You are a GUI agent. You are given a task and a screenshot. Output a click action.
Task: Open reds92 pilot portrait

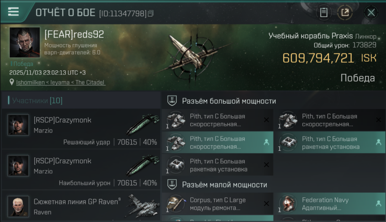(x=25, y=42)
